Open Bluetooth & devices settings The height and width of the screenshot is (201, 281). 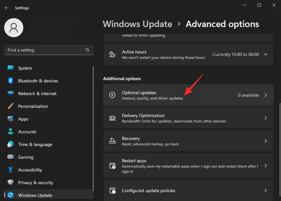click(48, 81)
